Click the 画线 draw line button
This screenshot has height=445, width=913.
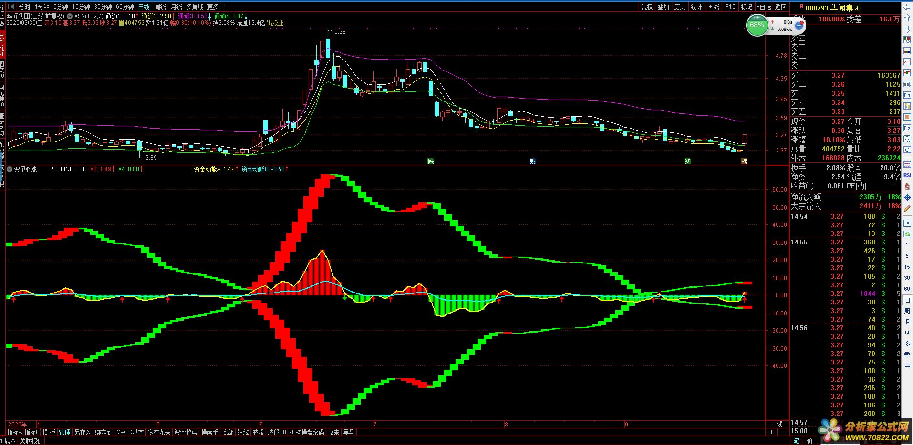coord(713,7)
